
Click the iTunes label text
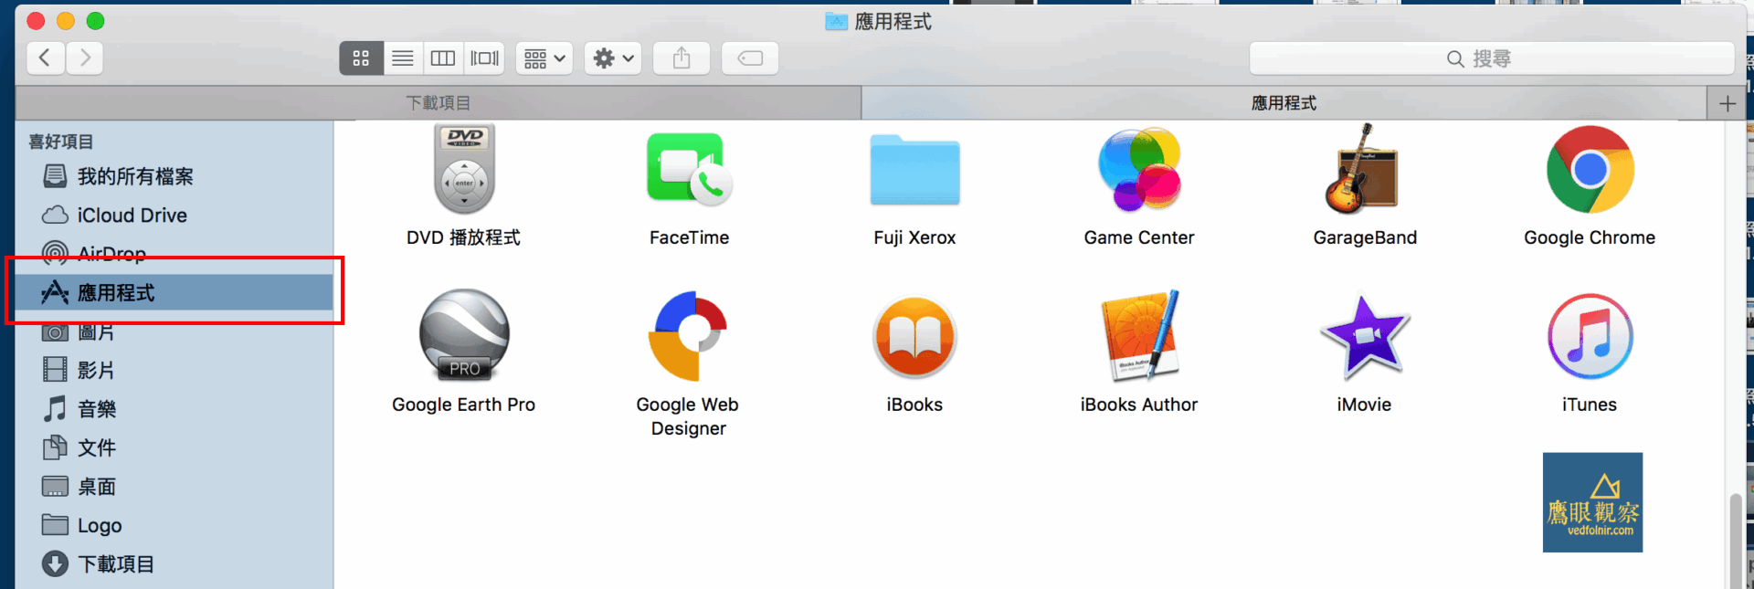point(1590,405)
